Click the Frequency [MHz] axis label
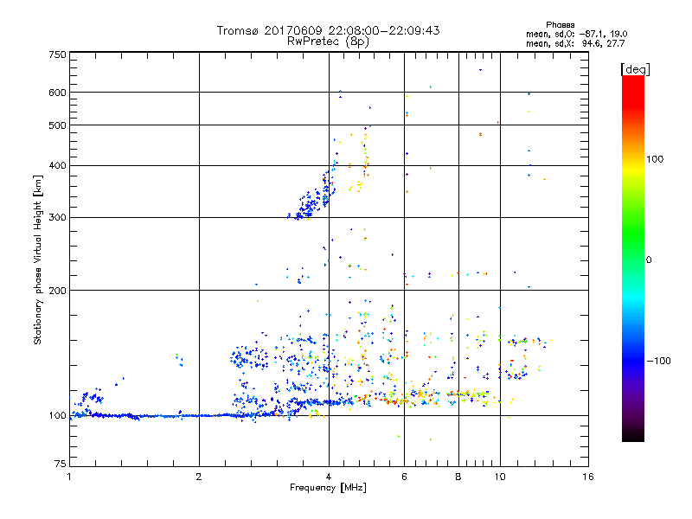 tap(328, 490)
